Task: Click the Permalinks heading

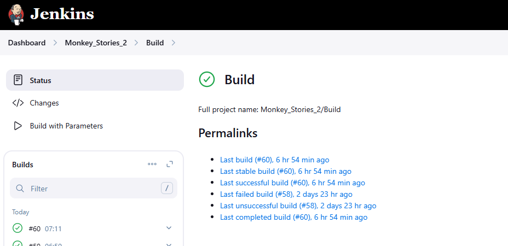Action: pyautogui.click(x=228, y=133)
